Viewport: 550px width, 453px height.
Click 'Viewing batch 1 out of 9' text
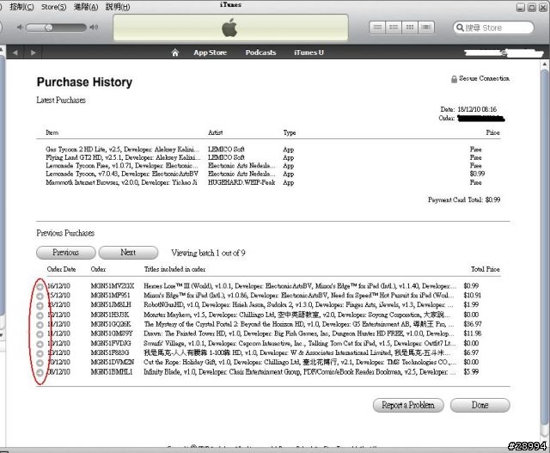coord(208,253)
